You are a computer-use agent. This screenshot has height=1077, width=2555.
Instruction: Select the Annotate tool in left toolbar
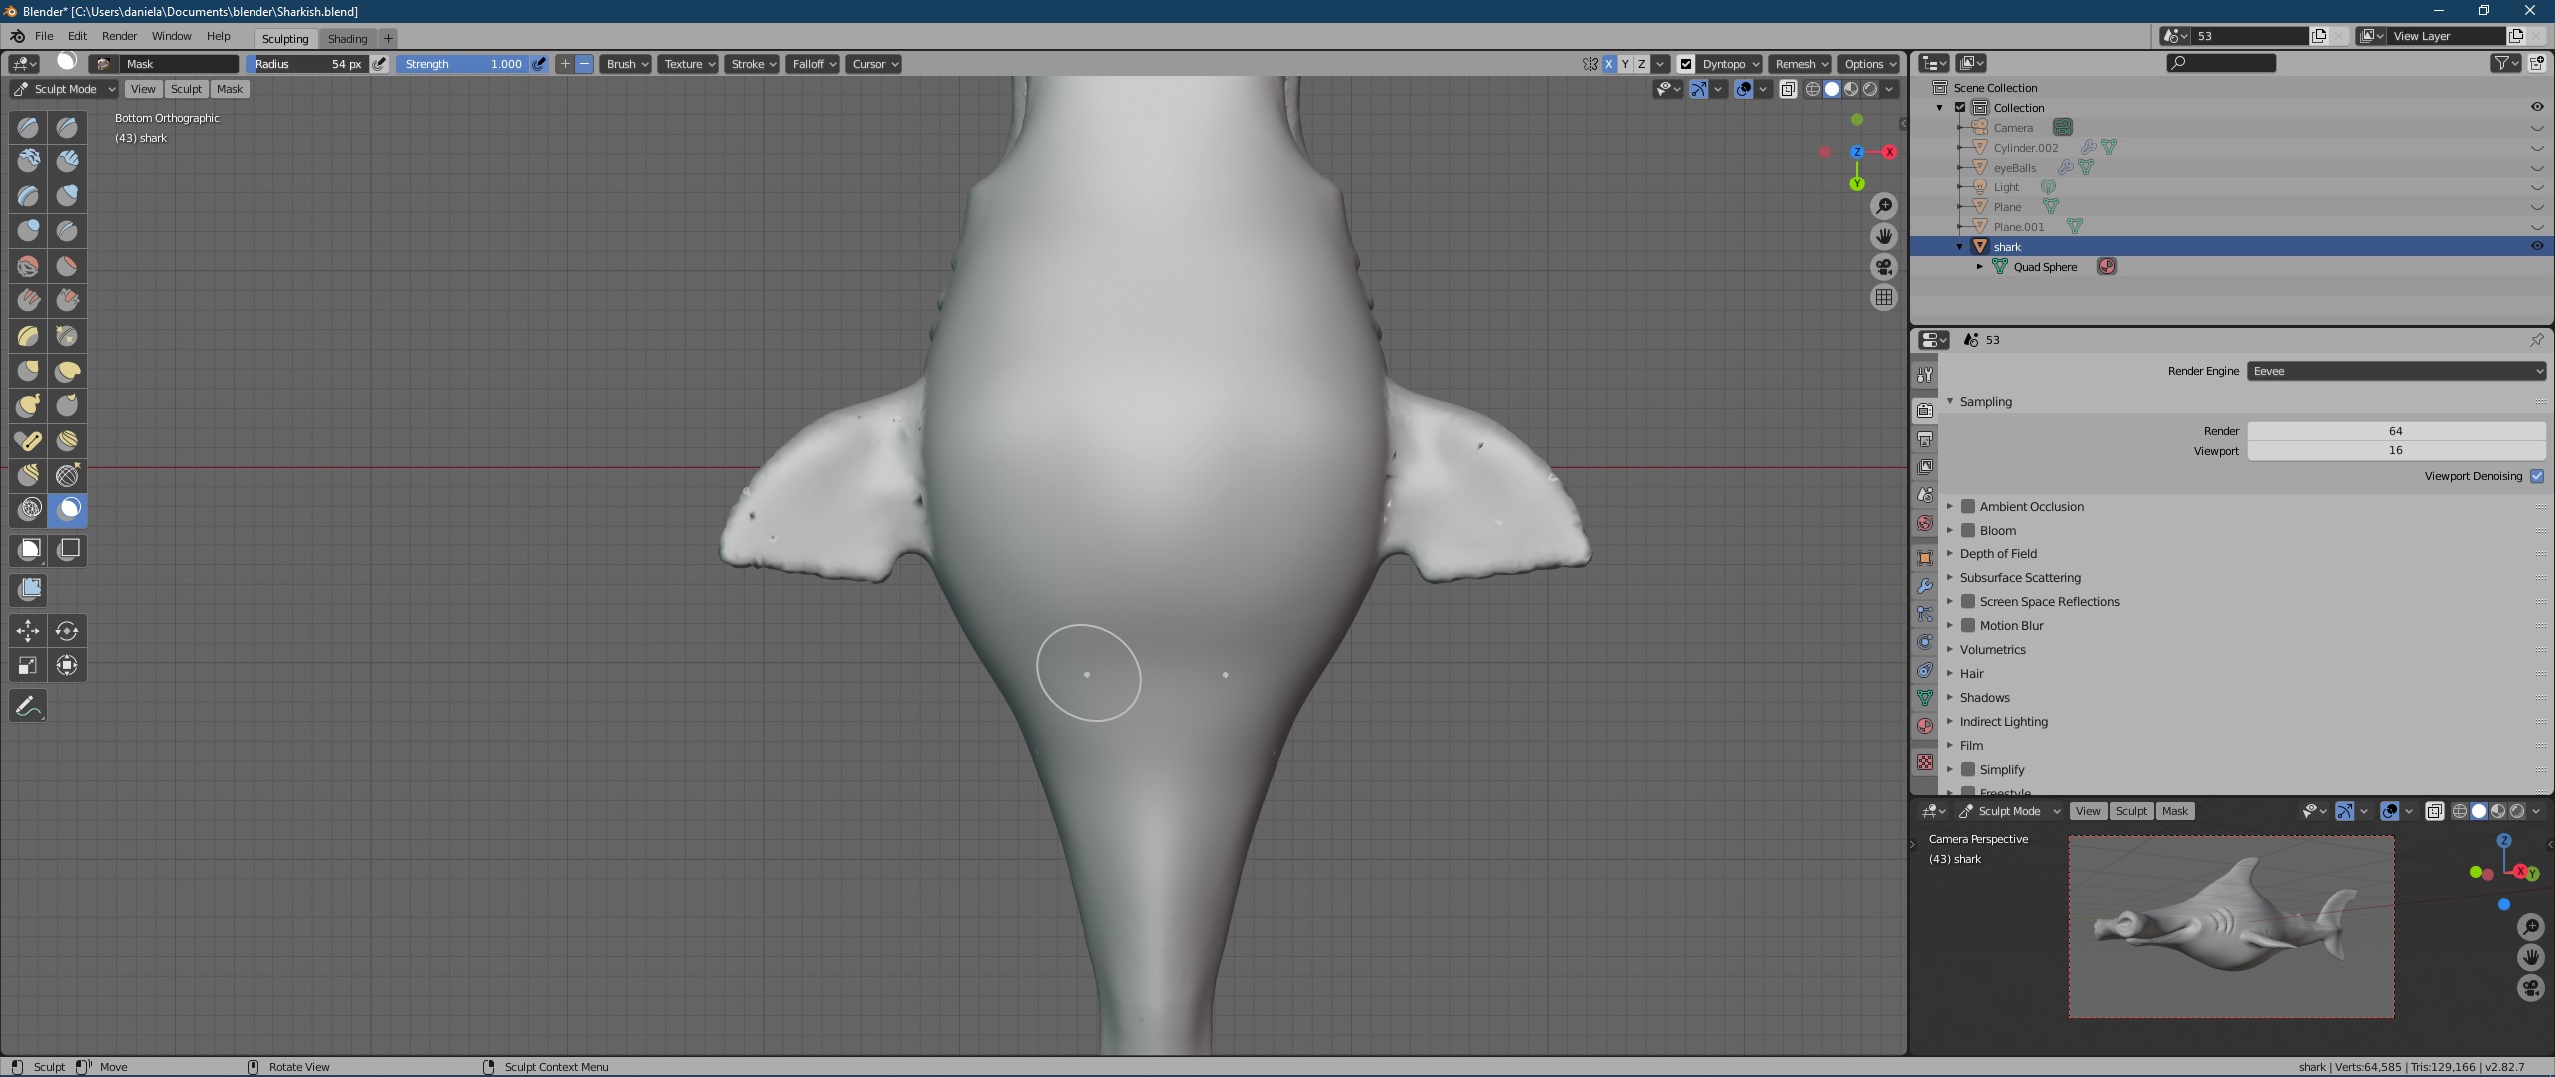coord(28,706)
